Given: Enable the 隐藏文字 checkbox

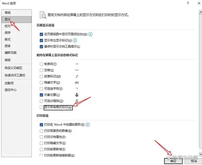Looking at the screenshot, I should pos(41,82).
